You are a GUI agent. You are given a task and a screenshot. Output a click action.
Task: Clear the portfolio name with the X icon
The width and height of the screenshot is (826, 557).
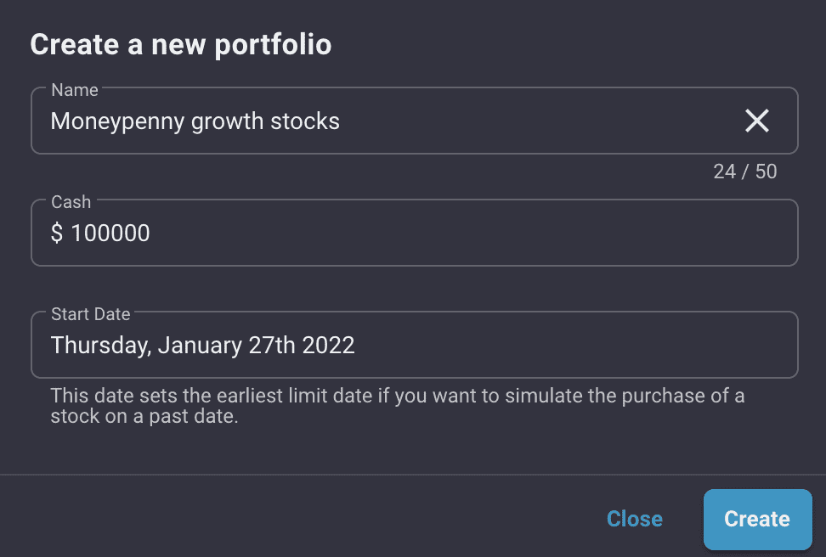757,121
